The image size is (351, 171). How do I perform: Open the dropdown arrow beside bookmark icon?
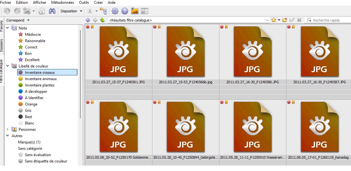[96, 11]
